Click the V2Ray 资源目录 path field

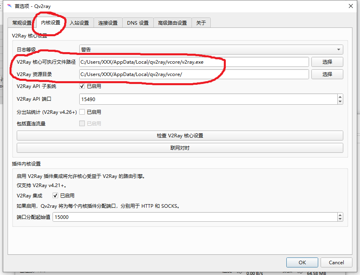click(194, 74)
